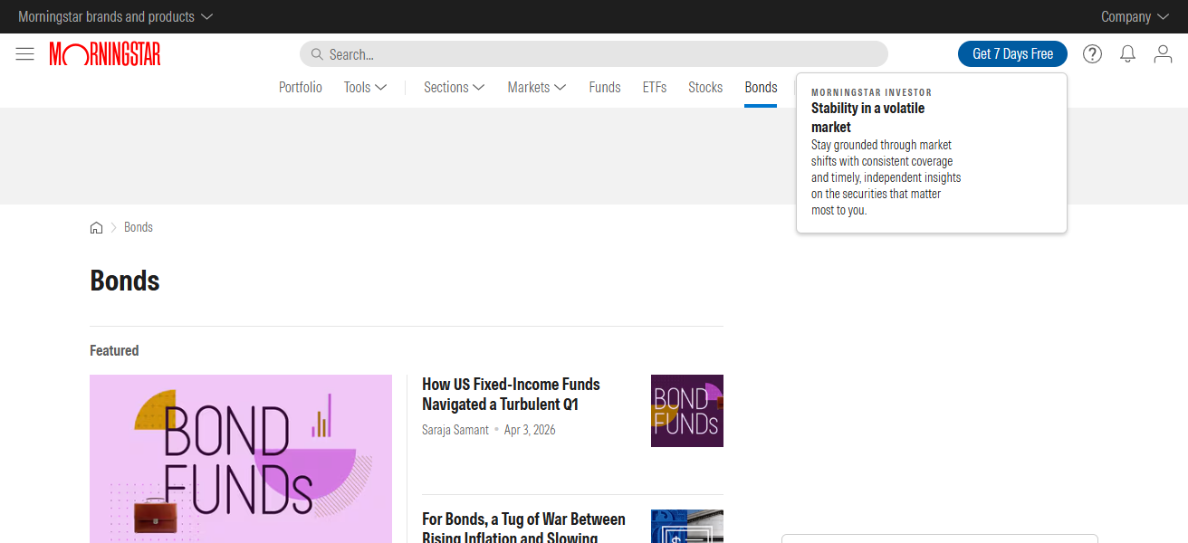The width and height of the screenshot is (1188, 543).
Task: Open the hamburger navigation menu
Action: click(x=24, y=54)
